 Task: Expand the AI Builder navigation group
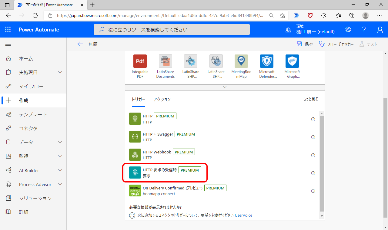[x=60, y=170]
